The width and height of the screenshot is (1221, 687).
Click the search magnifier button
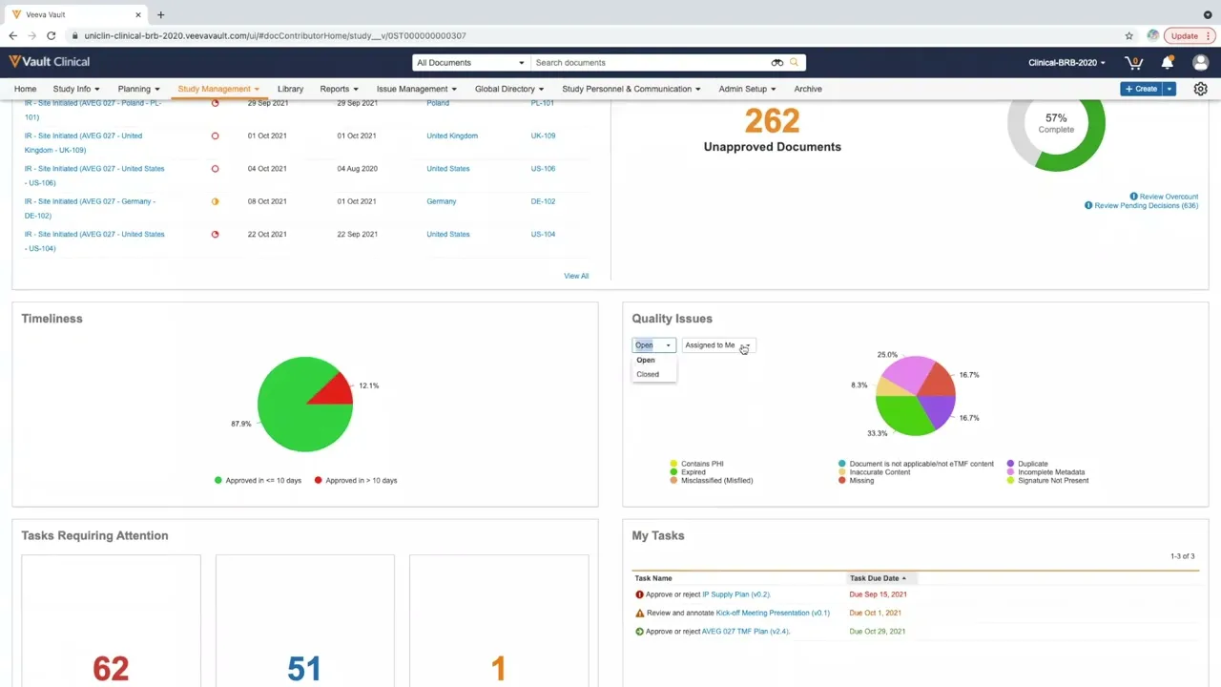click(794, 63)
